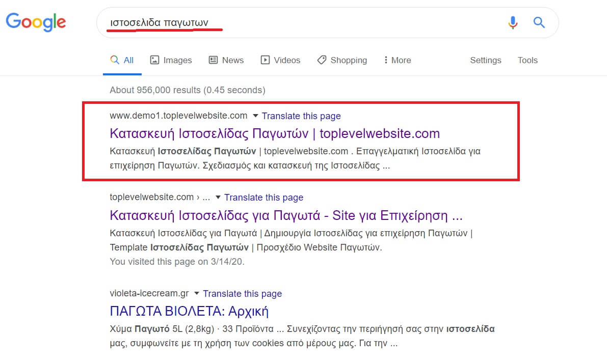Open the More search categories menu
Screen dimensions: 607x362
398,60
